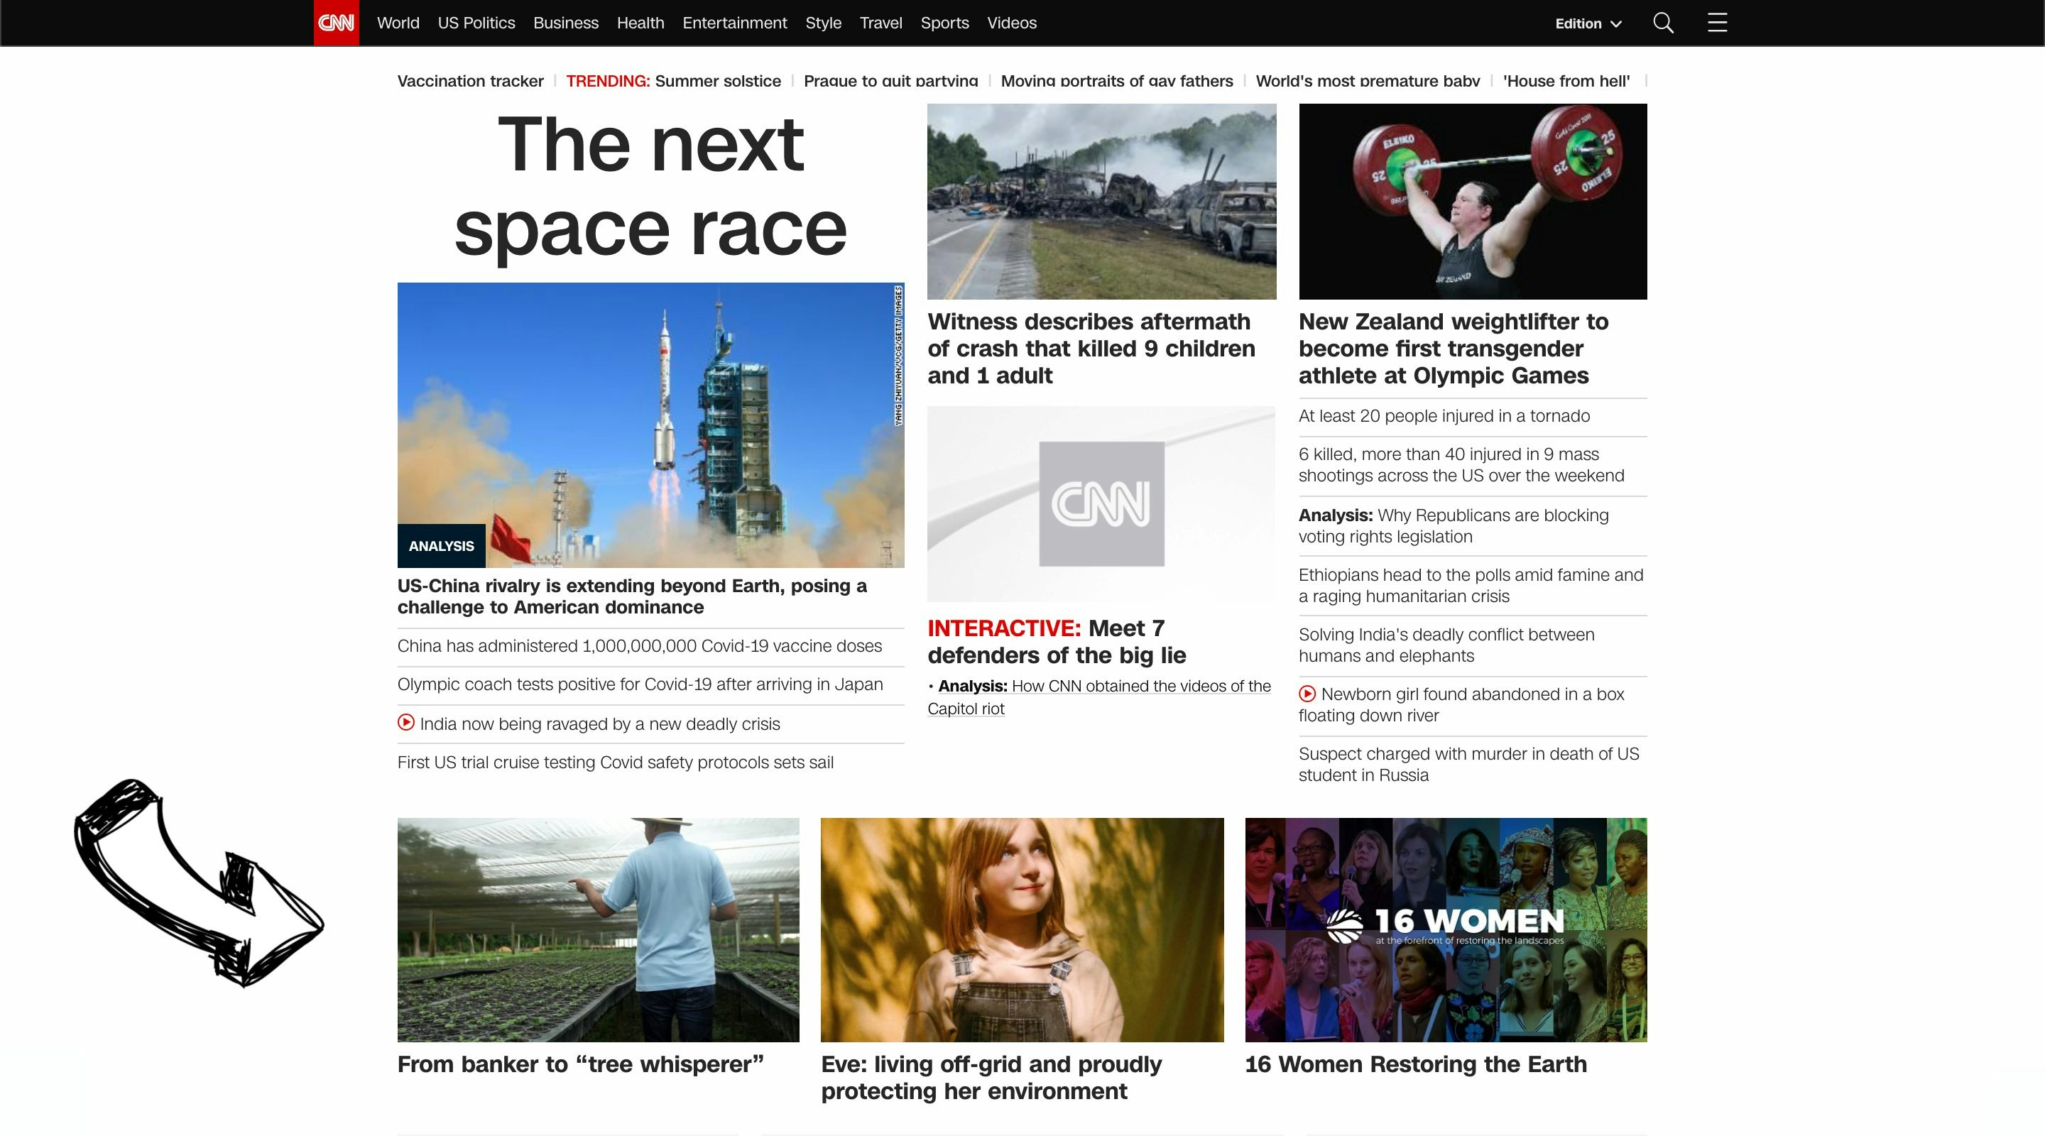Click the 16 Women collage thumbnail
Viewport: 2045px width, 1136px height.
[1445, 929]
